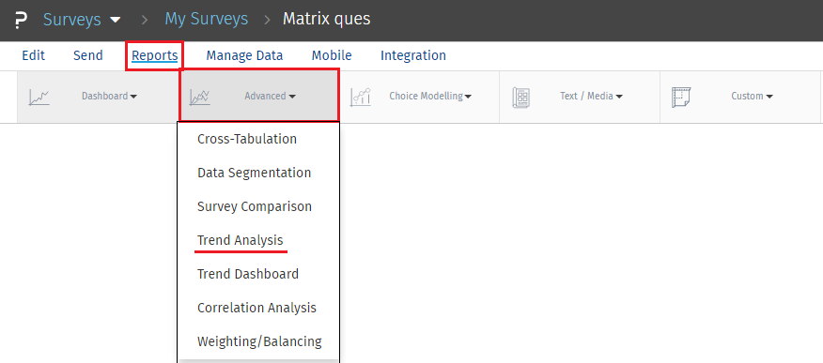This screenshot has height=363, width=823.
Task: Click the Custom report sheet icon
Action: pos(681,98)
